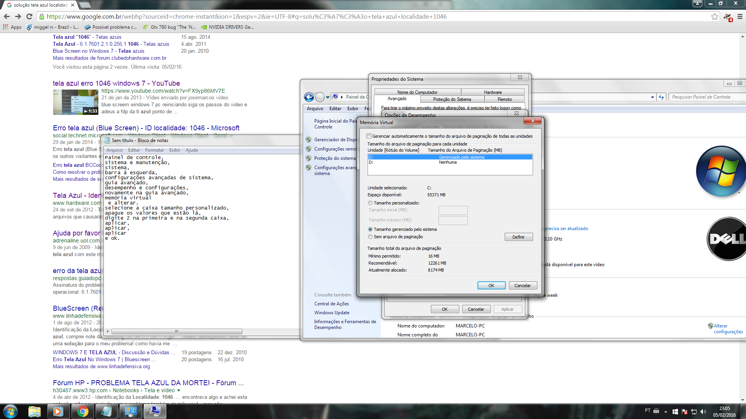Open the Windows Start menu
The width and height of the screenshot is (746, 419).
coord(10,411)
